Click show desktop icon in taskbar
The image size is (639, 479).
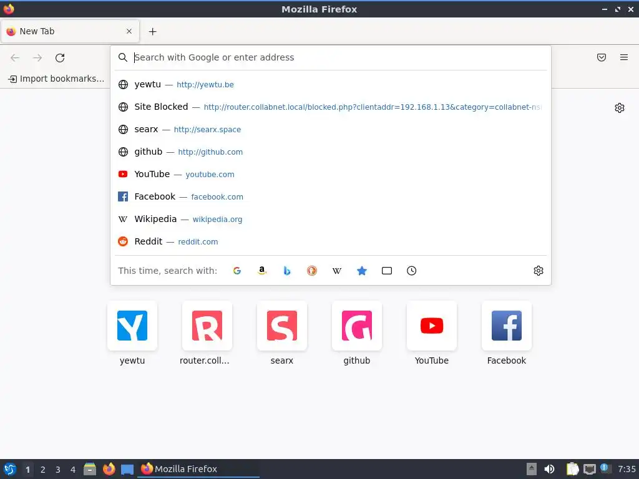pos(127,469)
